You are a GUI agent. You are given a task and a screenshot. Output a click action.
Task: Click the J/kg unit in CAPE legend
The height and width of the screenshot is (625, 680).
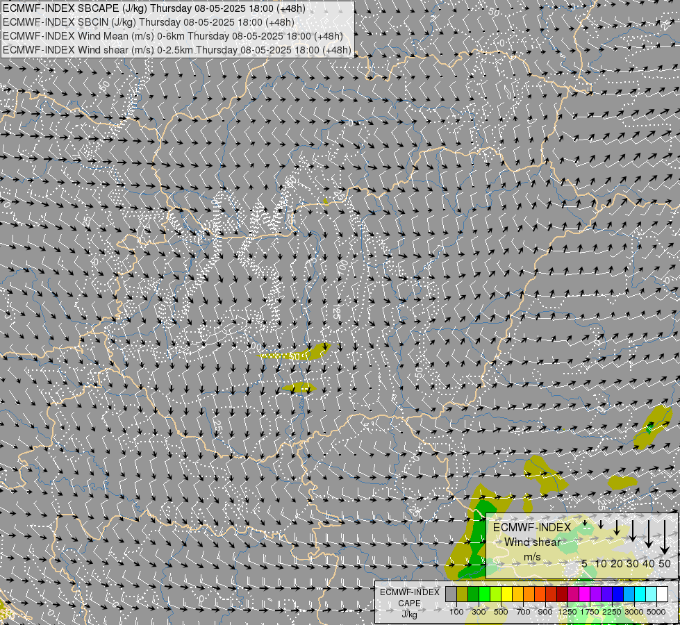409,615
